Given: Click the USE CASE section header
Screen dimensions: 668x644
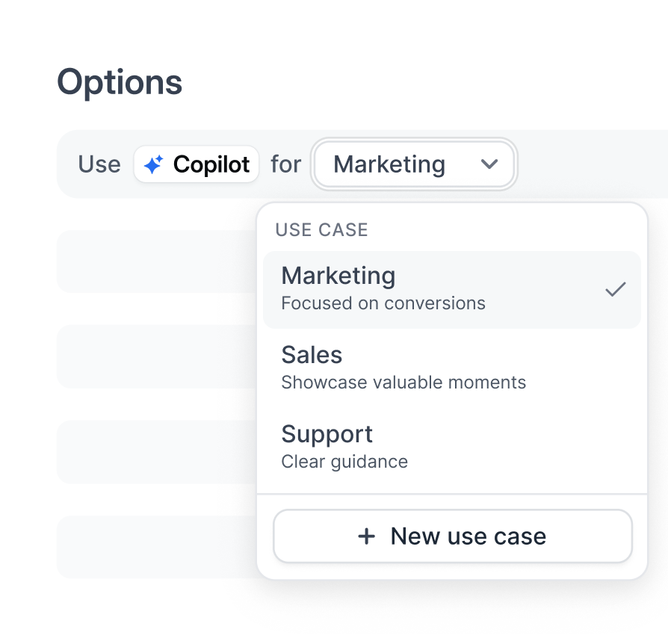Looking at the screenshot, I should point(321,230).
